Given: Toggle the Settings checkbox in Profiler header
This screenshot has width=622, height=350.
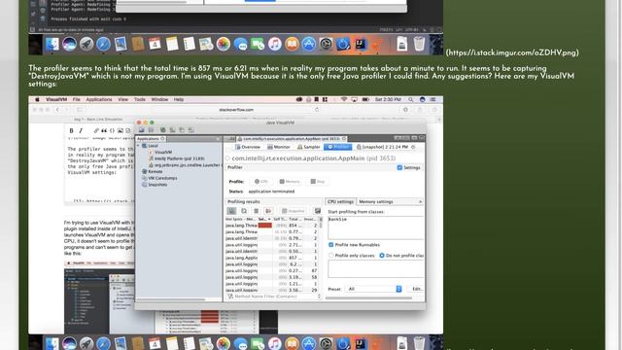Looking at the screenshot, I should click(399, 167).
